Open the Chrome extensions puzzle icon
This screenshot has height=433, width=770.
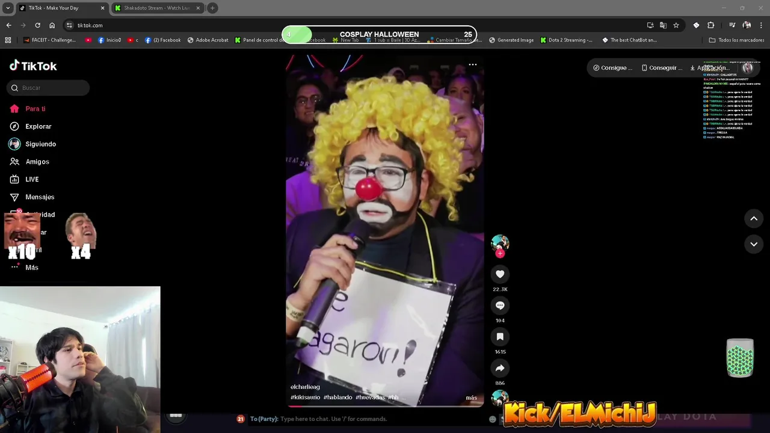711,25
